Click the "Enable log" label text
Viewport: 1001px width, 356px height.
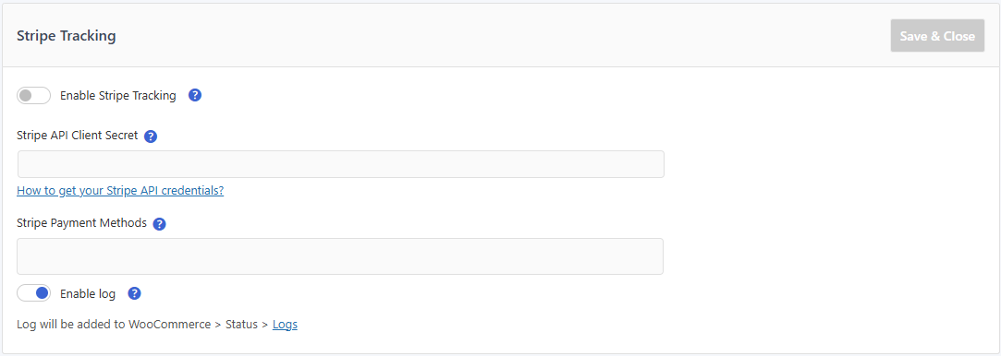click(88, 293)
